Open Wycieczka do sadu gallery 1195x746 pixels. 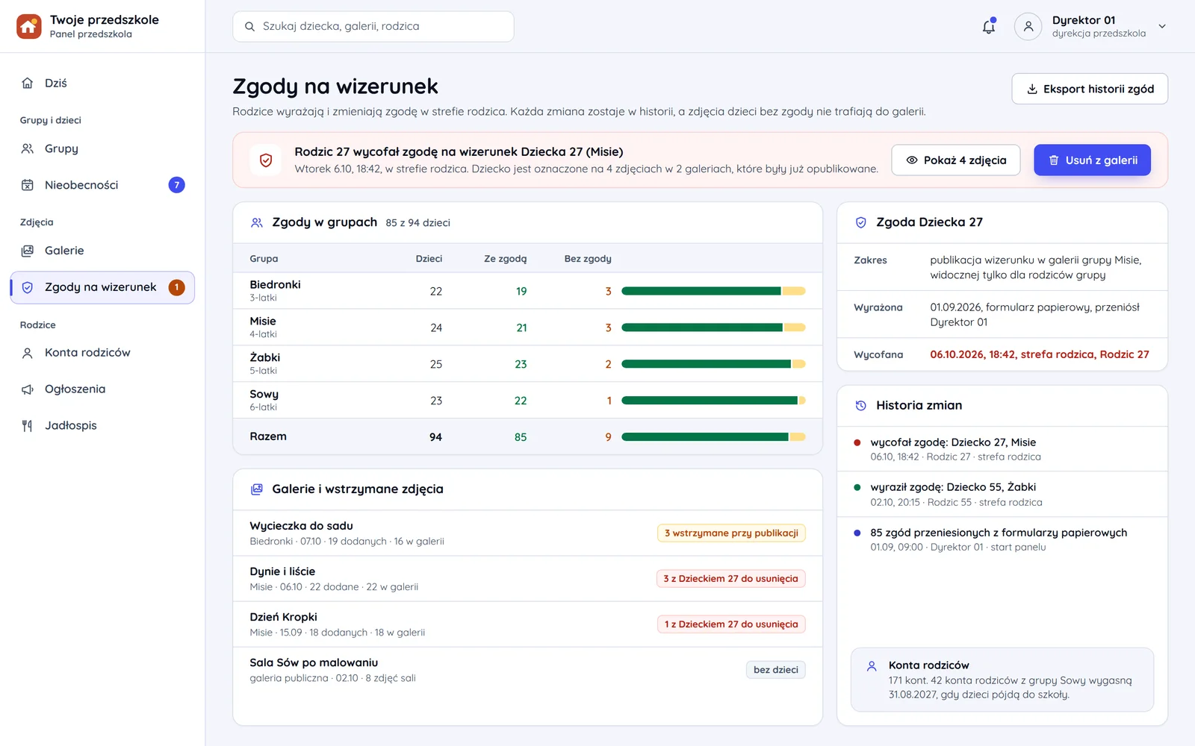[527, 533]
